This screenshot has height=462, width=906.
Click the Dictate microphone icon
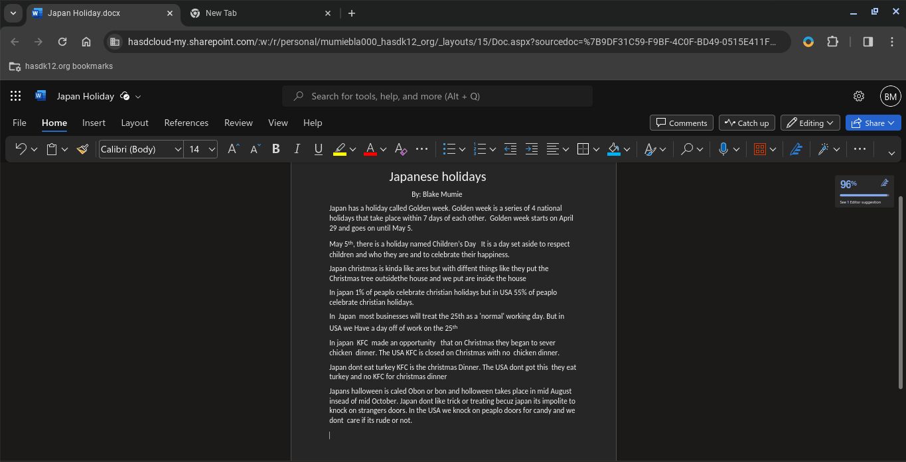[723, 149]
